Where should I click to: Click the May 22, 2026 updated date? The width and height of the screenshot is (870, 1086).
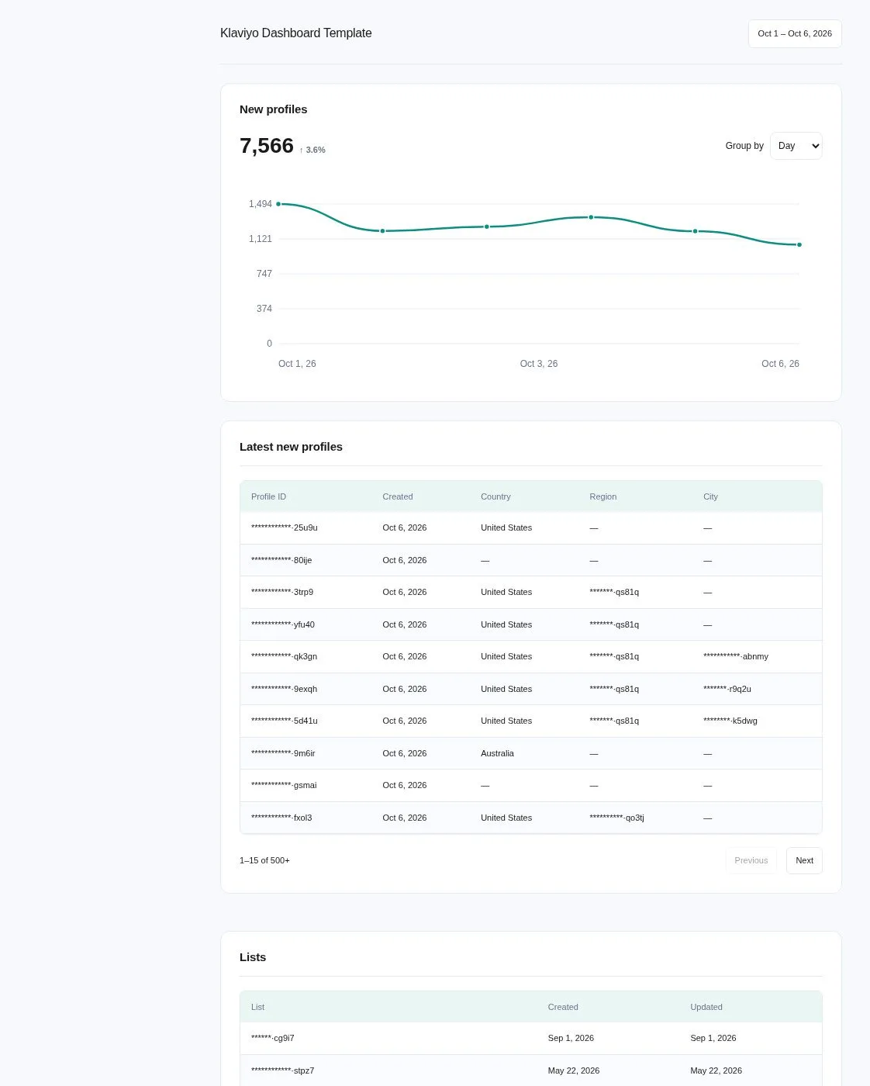tap(716, 1070)
